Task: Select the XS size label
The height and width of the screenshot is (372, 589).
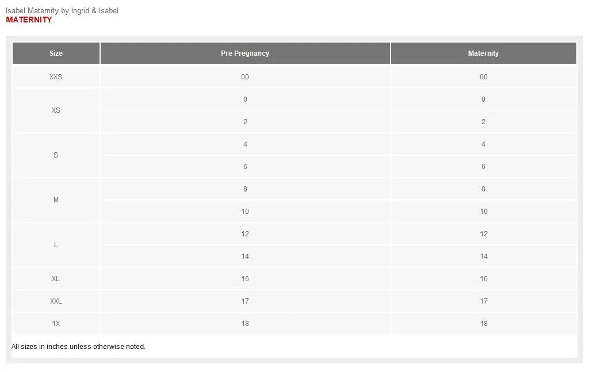Action: (56, 110)
